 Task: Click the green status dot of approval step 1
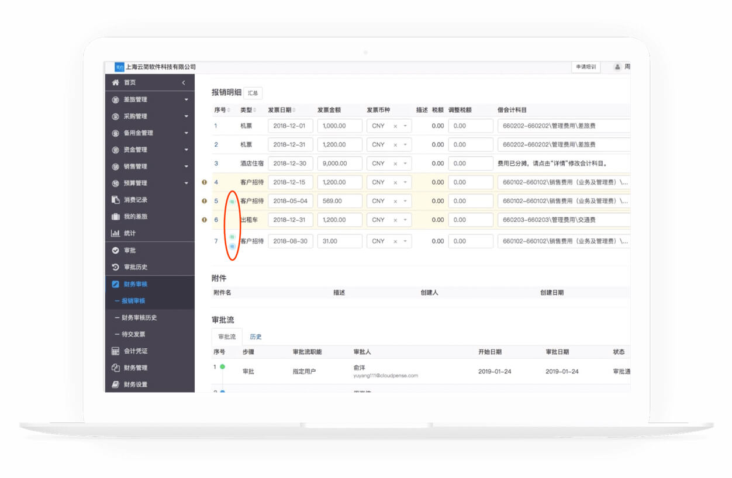coord(222,367)
